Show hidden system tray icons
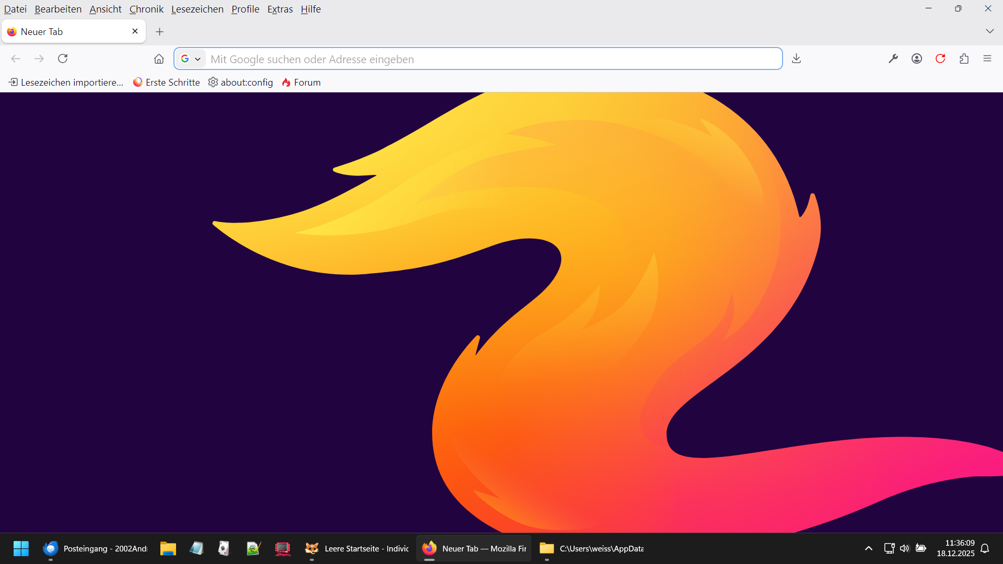 pos(868,548)
